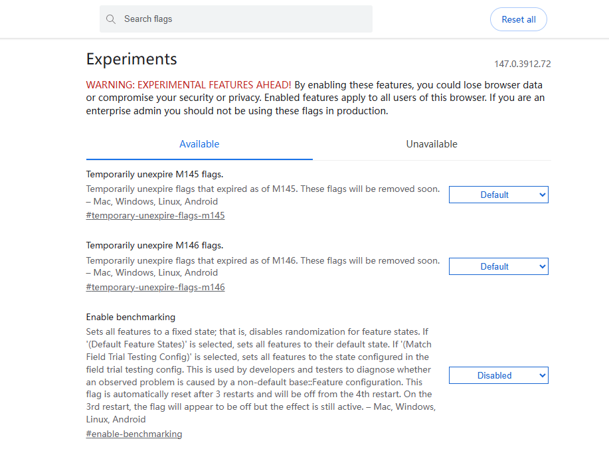
Task: Expand the M146 unexpire flags dropdown
Action: coord(498,266)
